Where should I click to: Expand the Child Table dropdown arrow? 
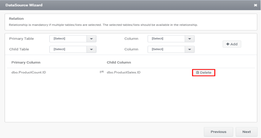coord(91,49)
